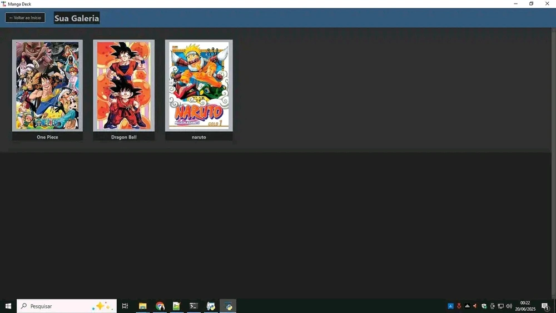Click the network status tray icon

tap(500, 306)
